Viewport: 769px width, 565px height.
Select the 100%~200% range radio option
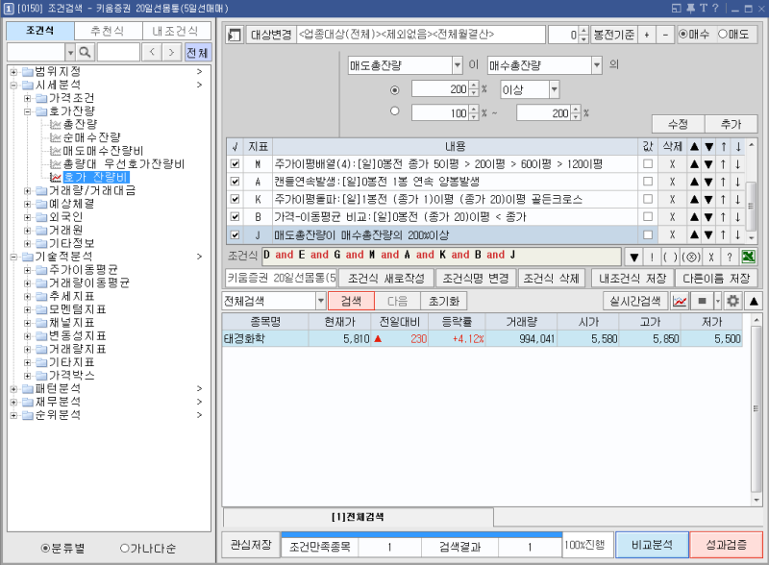click(x=394, y=111)
